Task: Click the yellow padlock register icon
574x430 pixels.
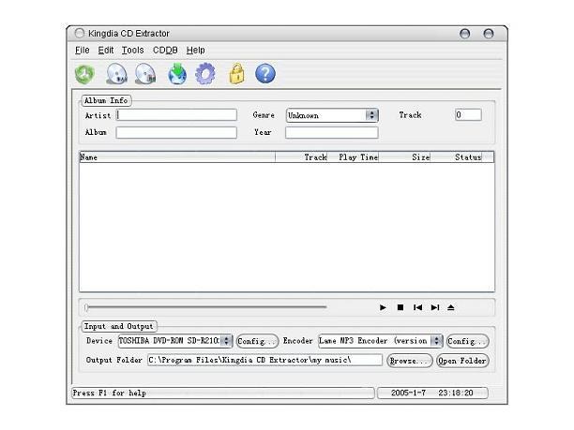Action: point(237,74)
